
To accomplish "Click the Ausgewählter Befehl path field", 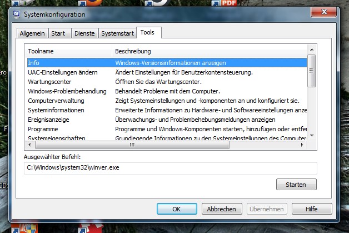I will coord(171,168).
